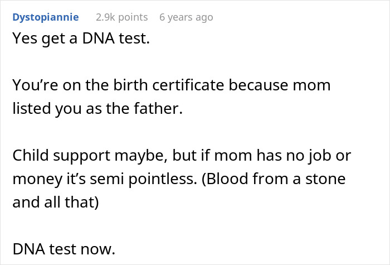Screen dimensions: 390x265
Task: Open the Dystopiannie user profile
Action: [x=45, y=17]
